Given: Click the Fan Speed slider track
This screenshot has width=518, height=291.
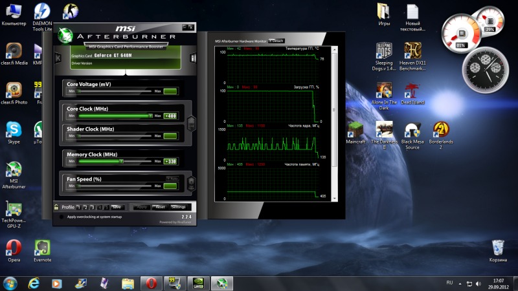Looking at the screenshot, I should pyautogui.click(x=115, y=186).
